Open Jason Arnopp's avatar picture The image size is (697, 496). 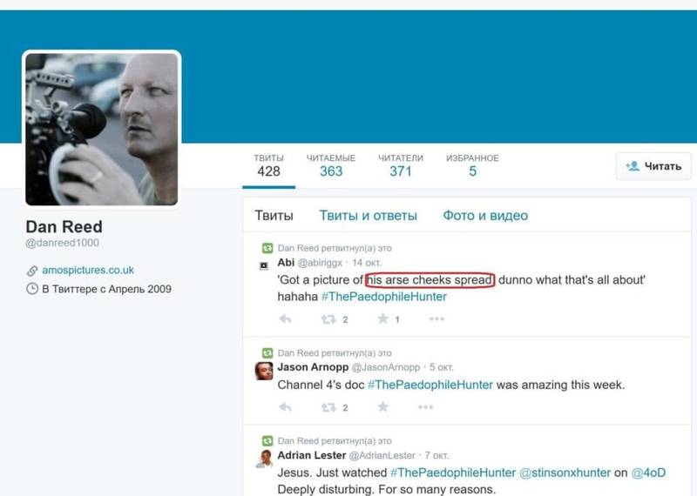(x=264, y=371)
